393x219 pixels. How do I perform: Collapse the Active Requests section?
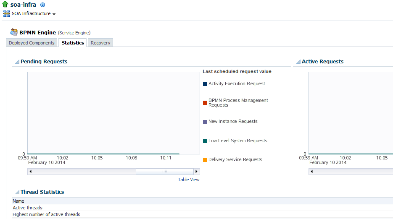pyautogui.click(x=298, y=62)
